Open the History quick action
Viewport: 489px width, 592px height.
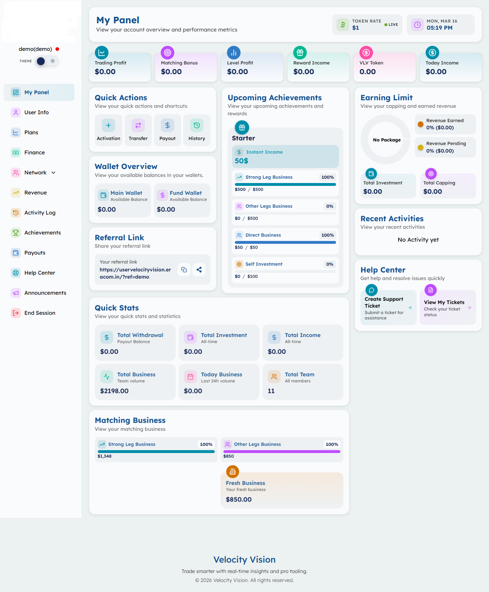(x=197, y=130)
